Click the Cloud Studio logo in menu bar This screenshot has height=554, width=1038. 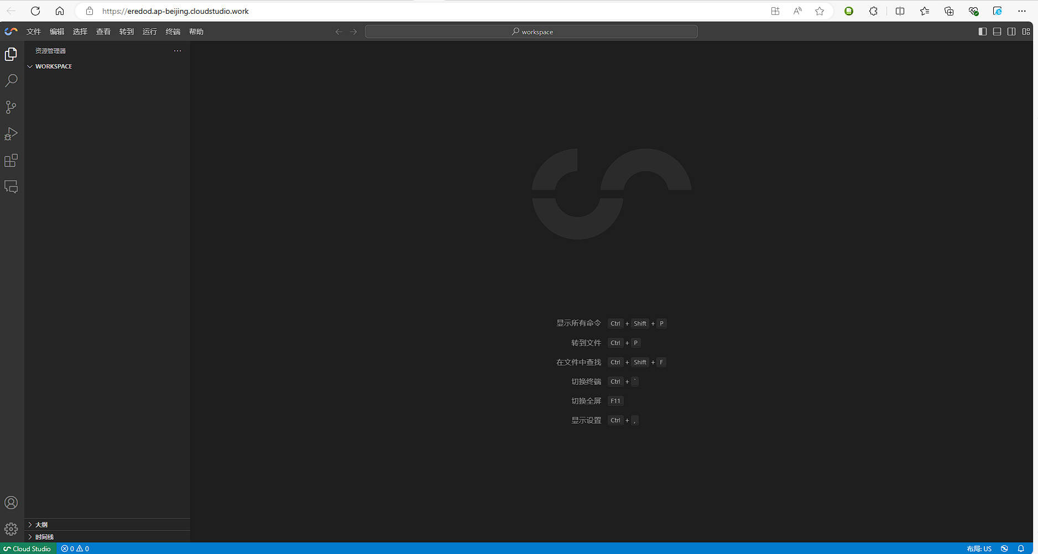pyautogui.click(x=11, y=32)
